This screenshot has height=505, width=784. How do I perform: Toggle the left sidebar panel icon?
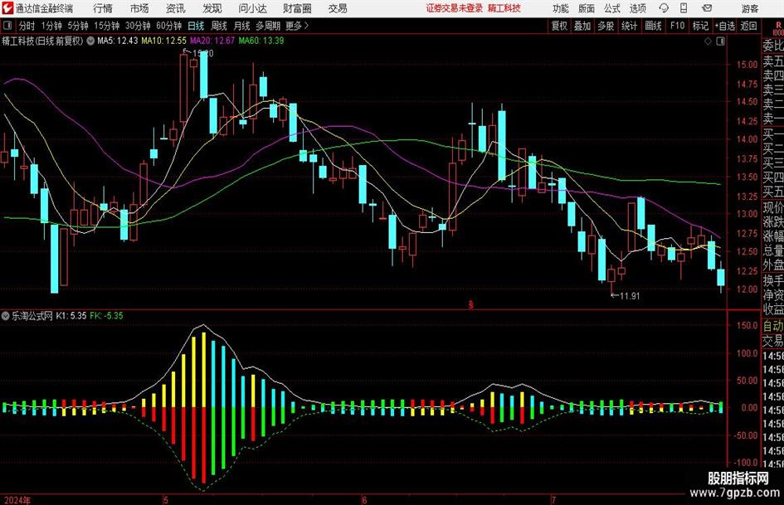point(7,26)
